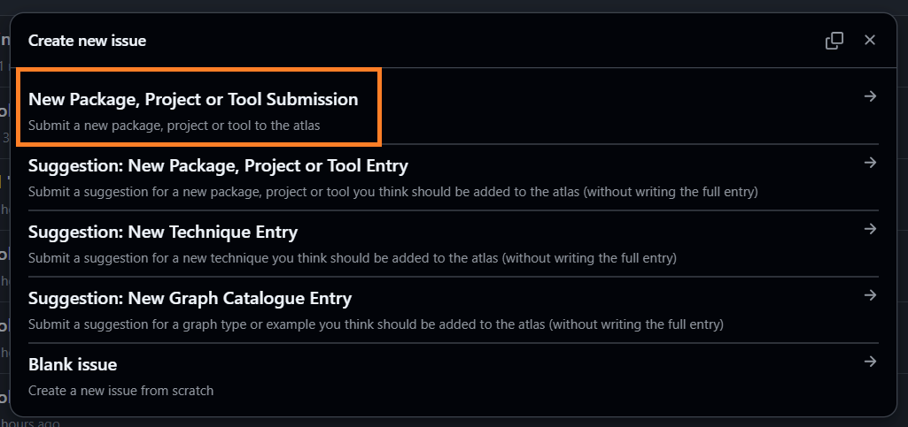Select New Package, Project or Tool Submission

pos(193,99)
